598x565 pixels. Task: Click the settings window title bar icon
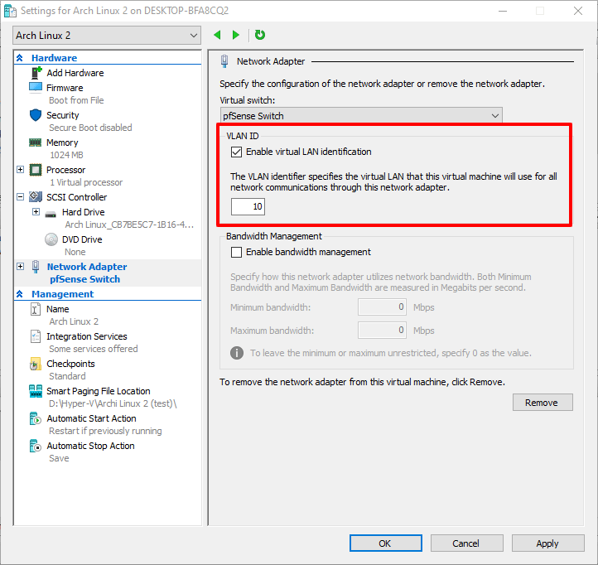(x=10, y=11)
